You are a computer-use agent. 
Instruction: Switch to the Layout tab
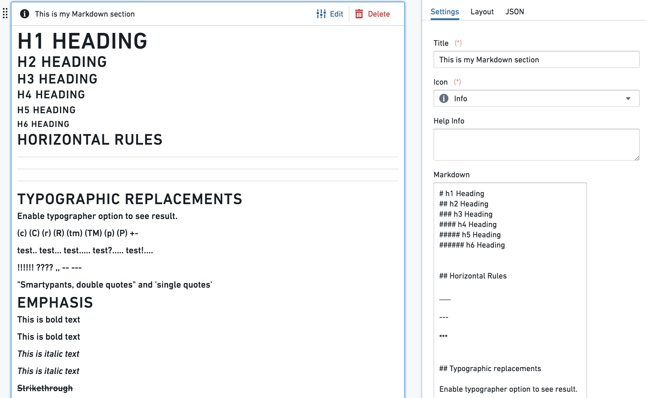coord(482,12)
